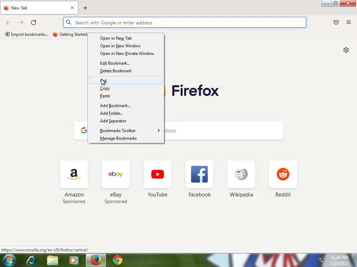The image size is (357, 267).
Task: Close the New Tab tab
Action: tap(72, 8)
